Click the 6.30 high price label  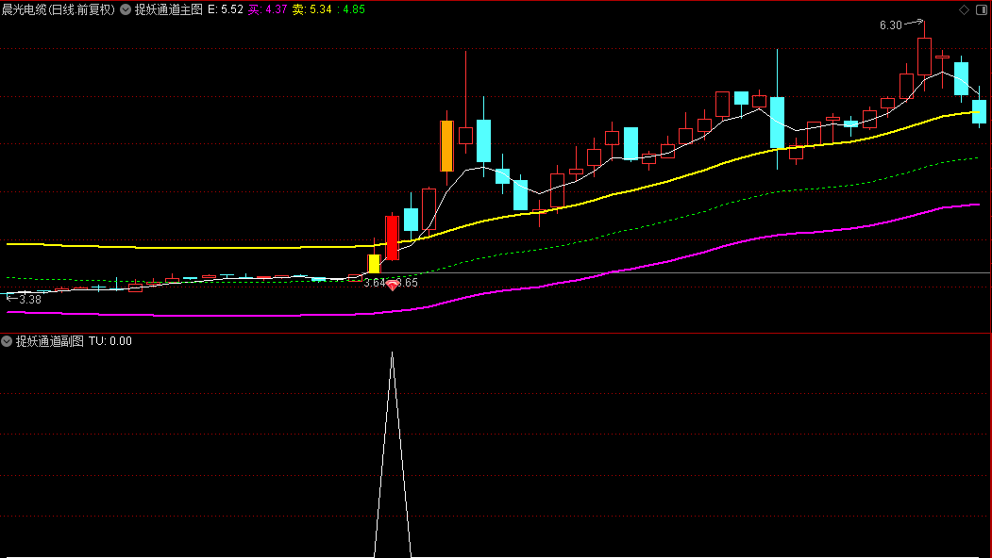[891, 25]
